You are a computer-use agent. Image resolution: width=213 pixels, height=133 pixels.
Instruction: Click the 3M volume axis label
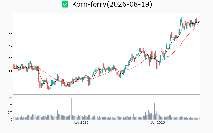[x=10, y=98]
